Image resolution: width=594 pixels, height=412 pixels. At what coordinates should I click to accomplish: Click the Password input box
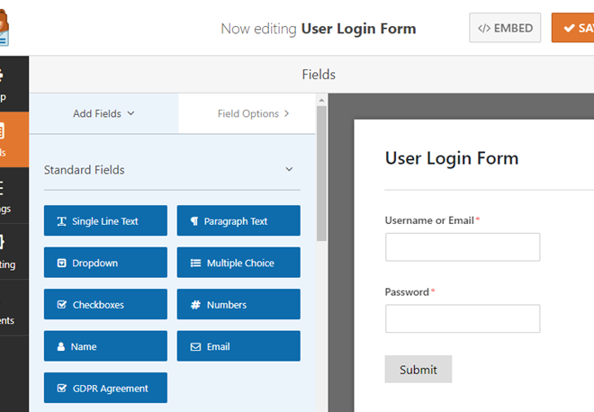point(463,318)
